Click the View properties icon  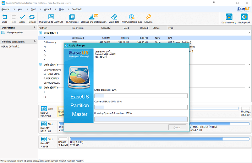3,32
